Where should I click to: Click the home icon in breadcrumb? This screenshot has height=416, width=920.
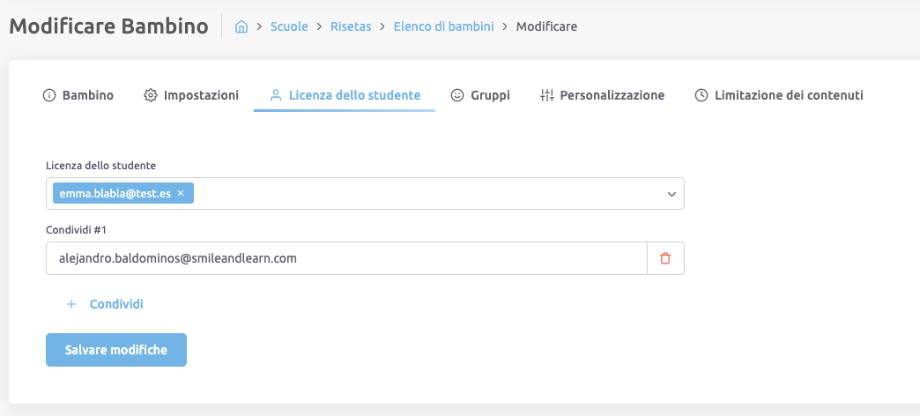(x=241, y=26)
